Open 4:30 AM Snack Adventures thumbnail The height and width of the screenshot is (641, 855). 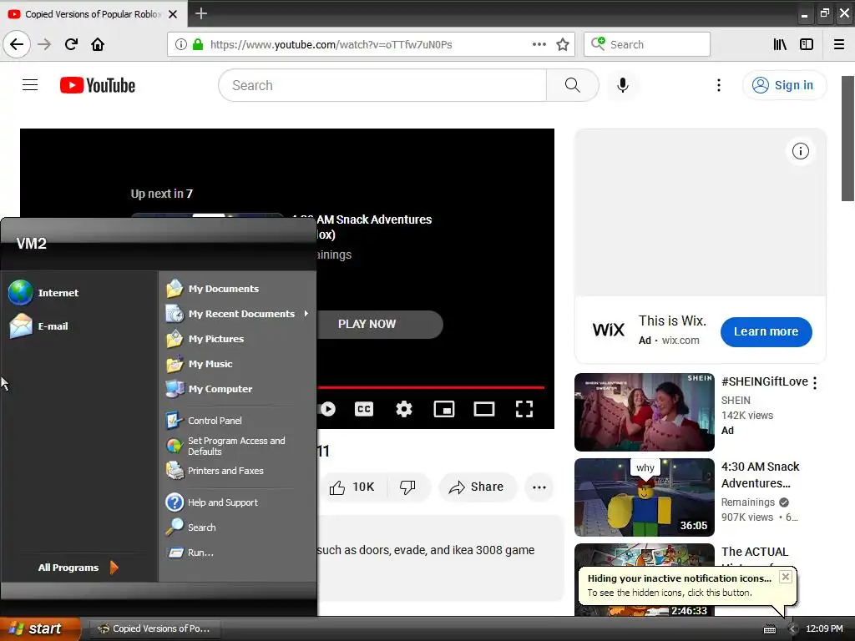pyautogui.click(x=645, y=497)
